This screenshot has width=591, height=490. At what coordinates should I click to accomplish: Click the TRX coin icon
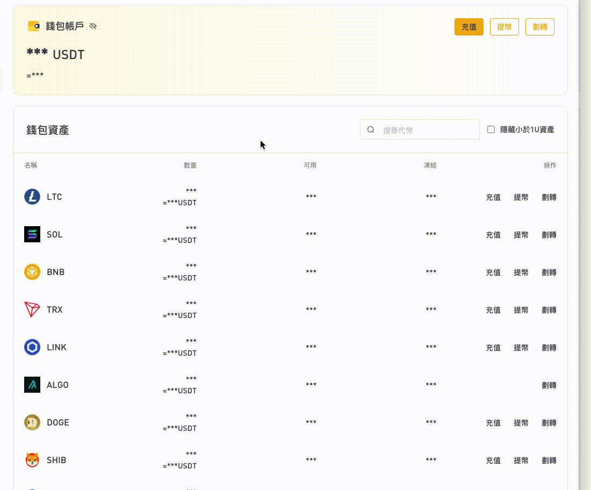[32, 309]
